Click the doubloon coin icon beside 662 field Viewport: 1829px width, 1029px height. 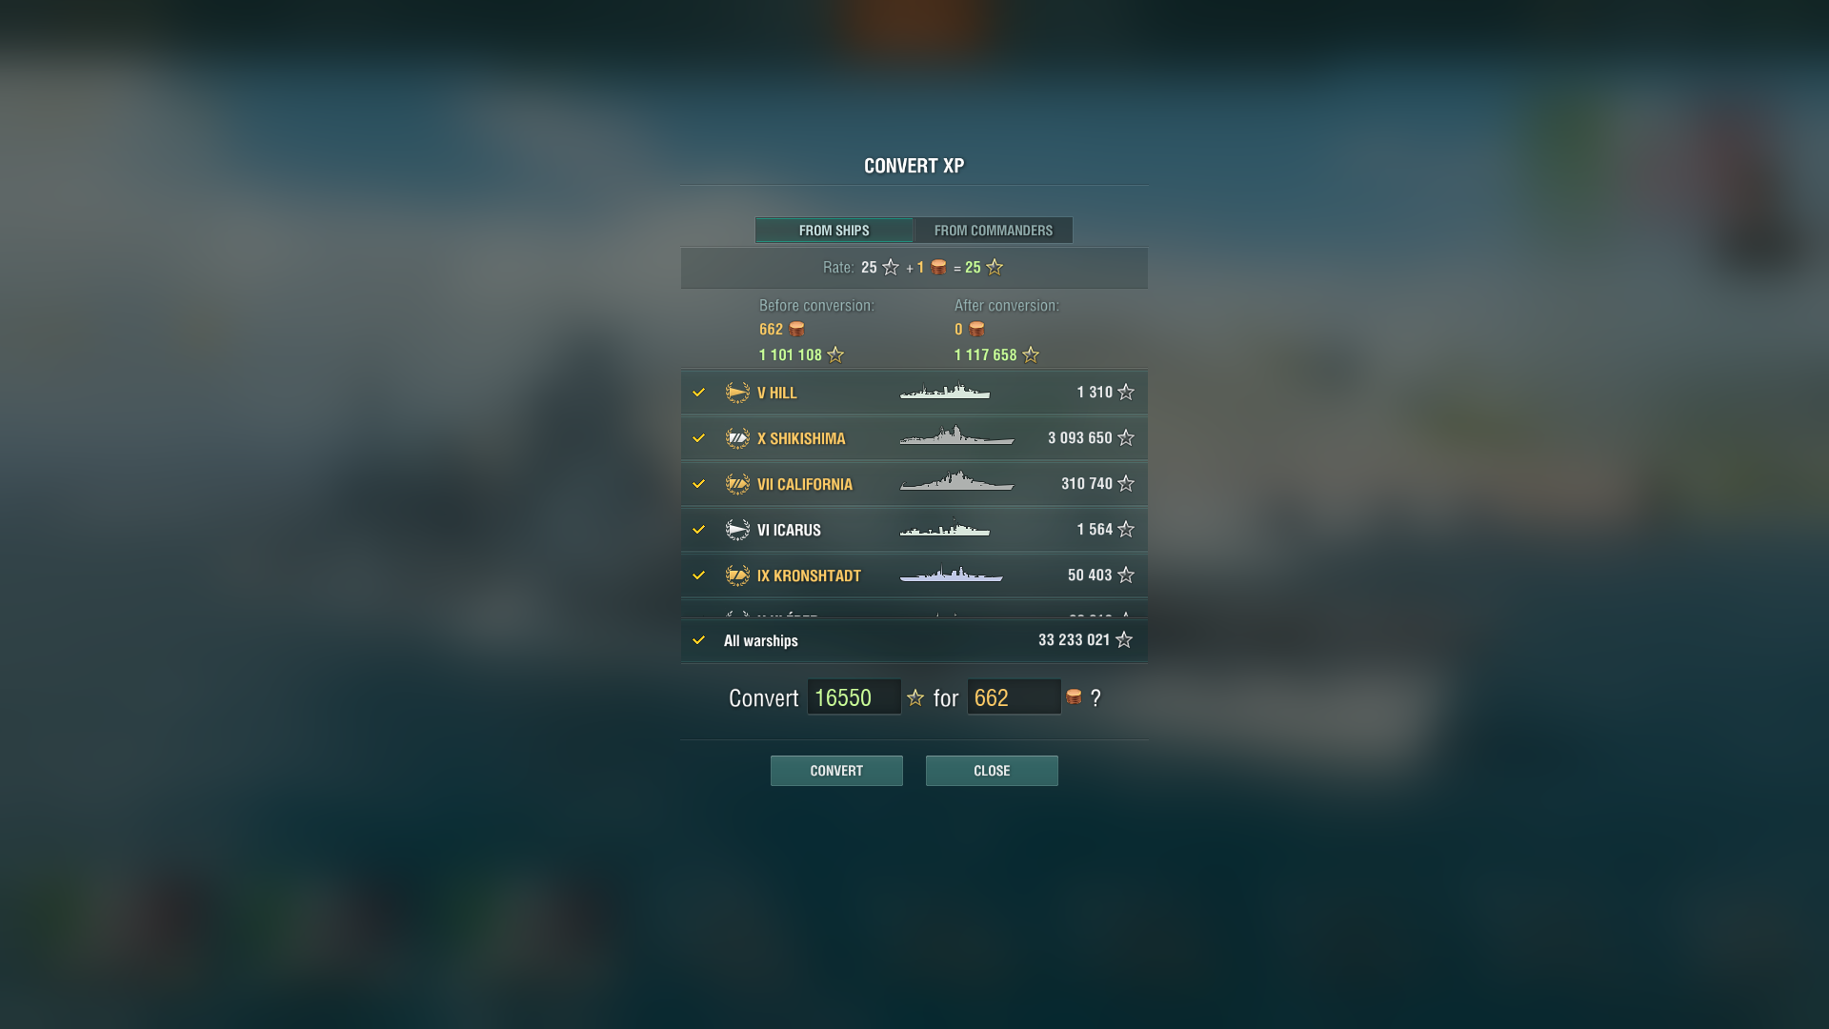[x=1074, y=697]
